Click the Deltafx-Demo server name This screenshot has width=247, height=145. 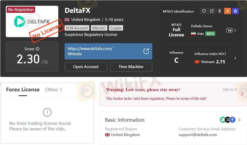202,26
